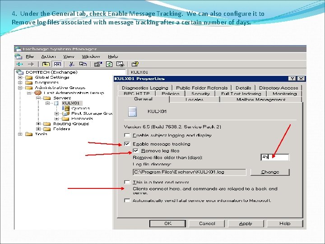The width and height of the screenshot is (325, 244).
Task: Click the Forward arrow toolbar icon
Action: (x=31, y=64)
